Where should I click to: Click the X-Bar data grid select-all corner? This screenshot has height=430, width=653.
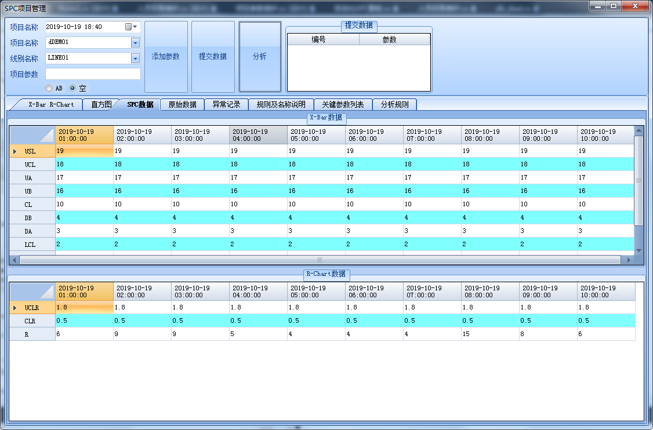pos(32,135)
